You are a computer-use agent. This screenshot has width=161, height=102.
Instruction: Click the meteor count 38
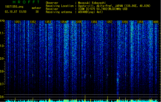37,12
